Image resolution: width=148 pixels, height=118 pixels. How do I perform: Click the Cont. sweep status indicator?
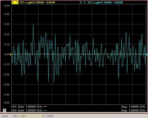click(x=5, y=116)
